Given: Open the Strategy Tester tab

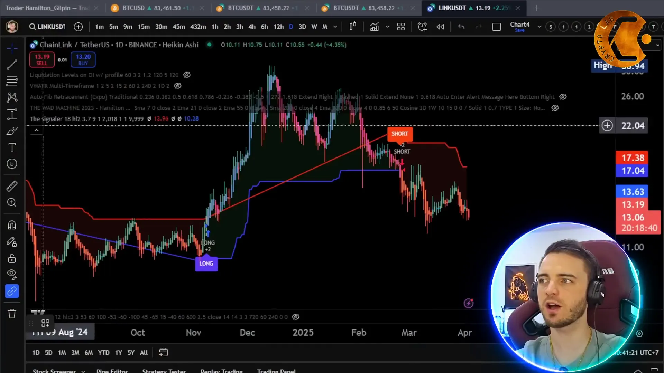Looking at the screenshot, I should click(164, 371).
